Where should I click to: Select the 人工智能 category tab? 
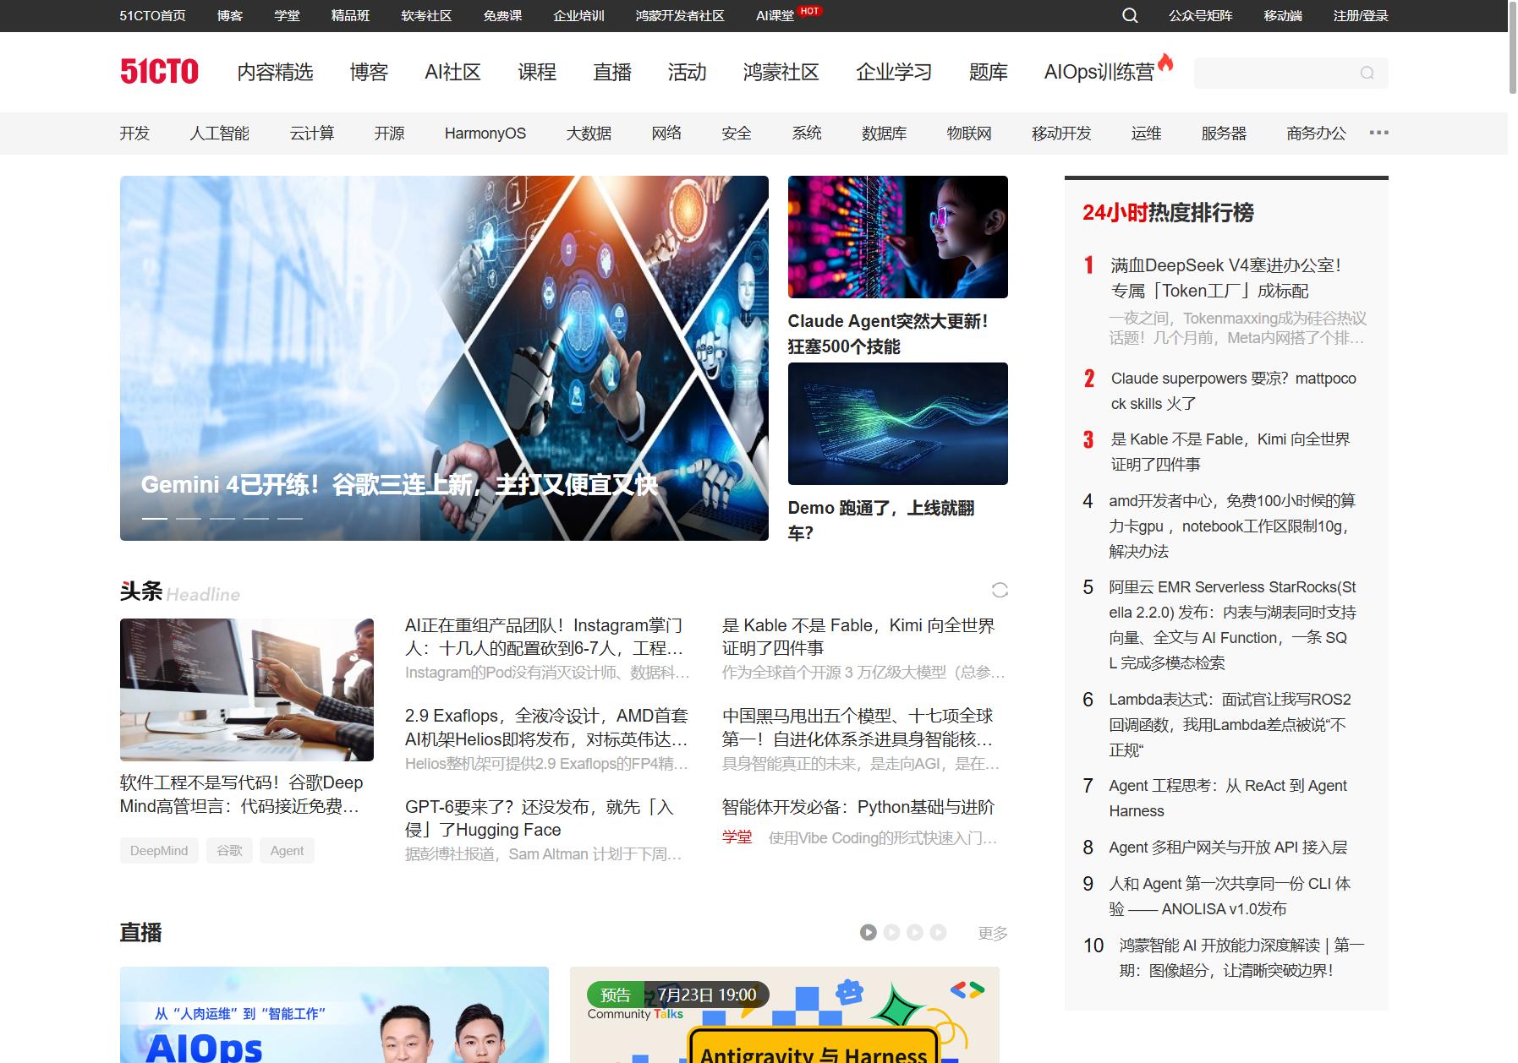click(x=219, y=133)
